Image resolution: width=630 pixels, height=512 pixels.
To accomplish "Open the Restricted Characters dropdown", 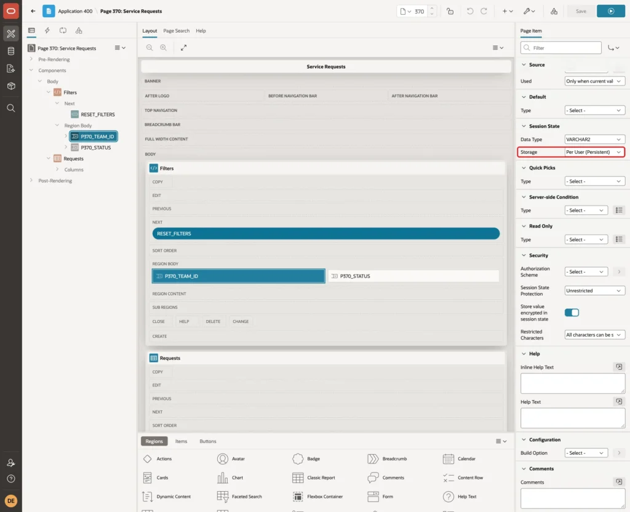I will click(595, 335).
